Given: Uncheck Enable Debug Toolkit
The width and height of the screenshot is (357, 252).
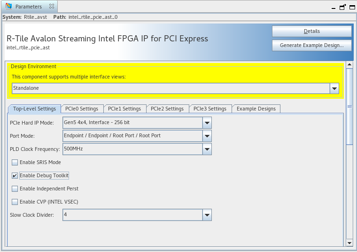Looking at the screenshot, I should pos(15,176).
